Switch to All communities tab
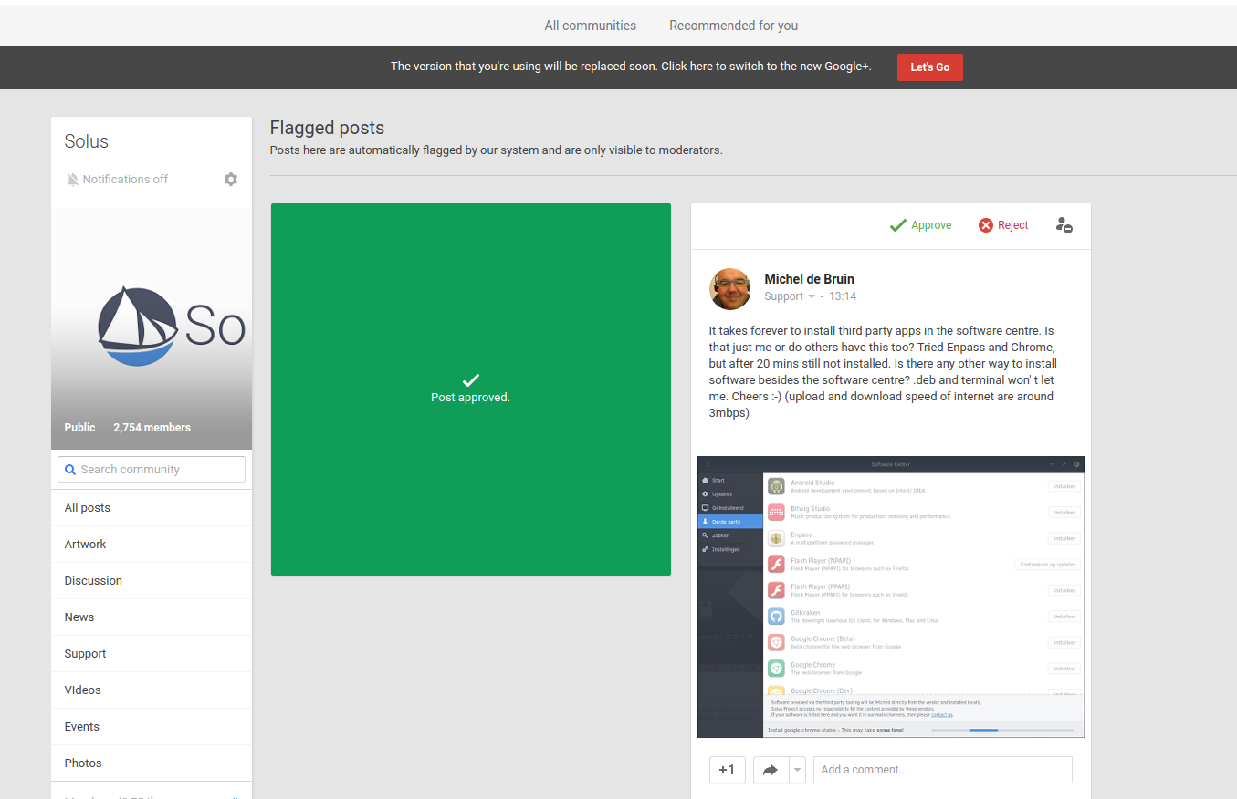This screenshot has height=799, width=1237. click(591, 26)
